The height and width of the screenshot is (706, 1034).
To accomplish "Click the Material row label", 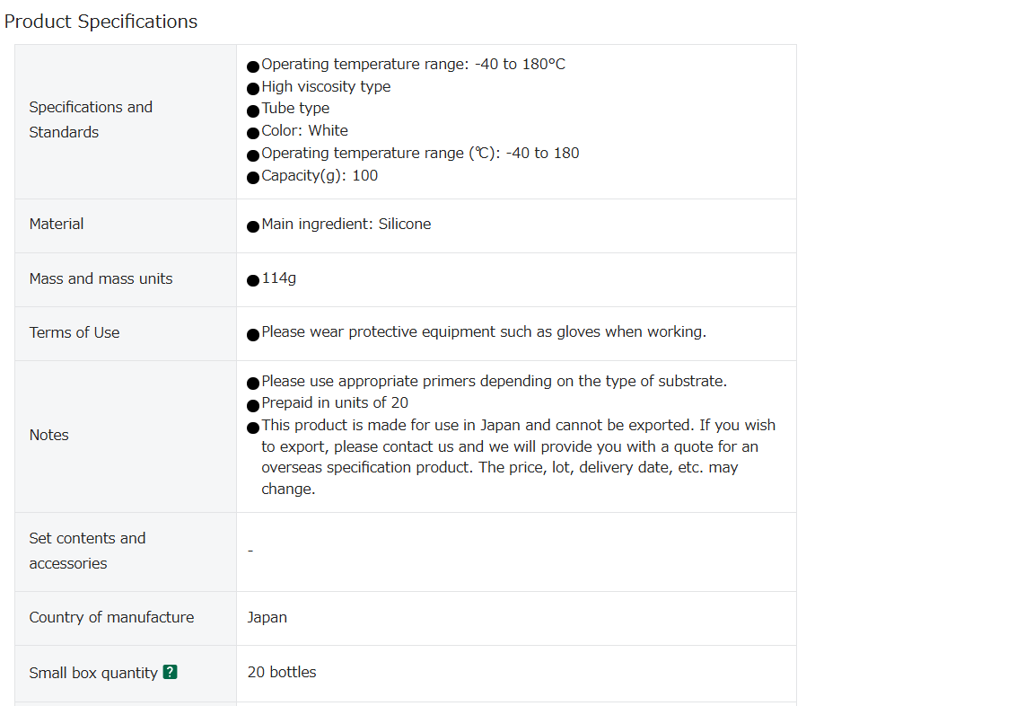I will pos(57,225).
